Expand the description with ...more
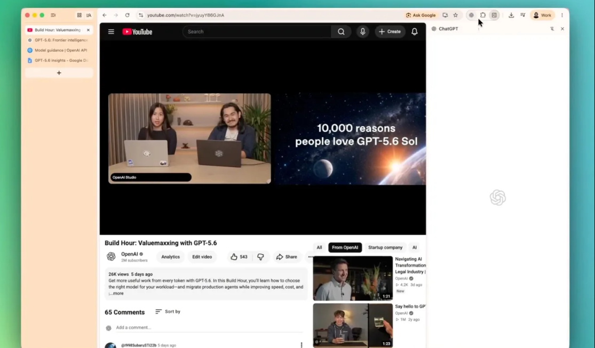Image resolution: width=595 pixels, height=348 pixels. pyautogui.click(x=117, y=294)
